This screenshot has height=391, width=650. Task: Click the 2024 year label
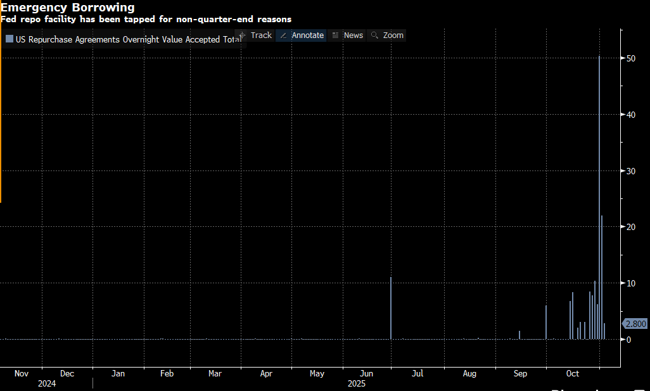tap(47, 383)
